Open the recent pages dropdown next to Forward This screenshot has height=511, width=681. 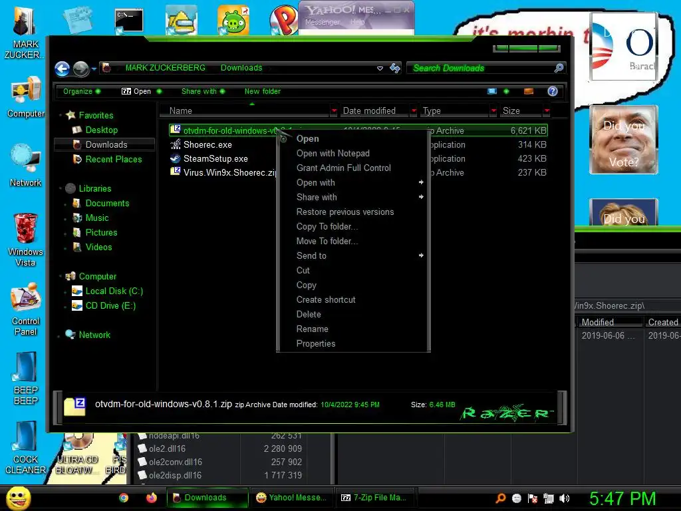coord(94,69)
